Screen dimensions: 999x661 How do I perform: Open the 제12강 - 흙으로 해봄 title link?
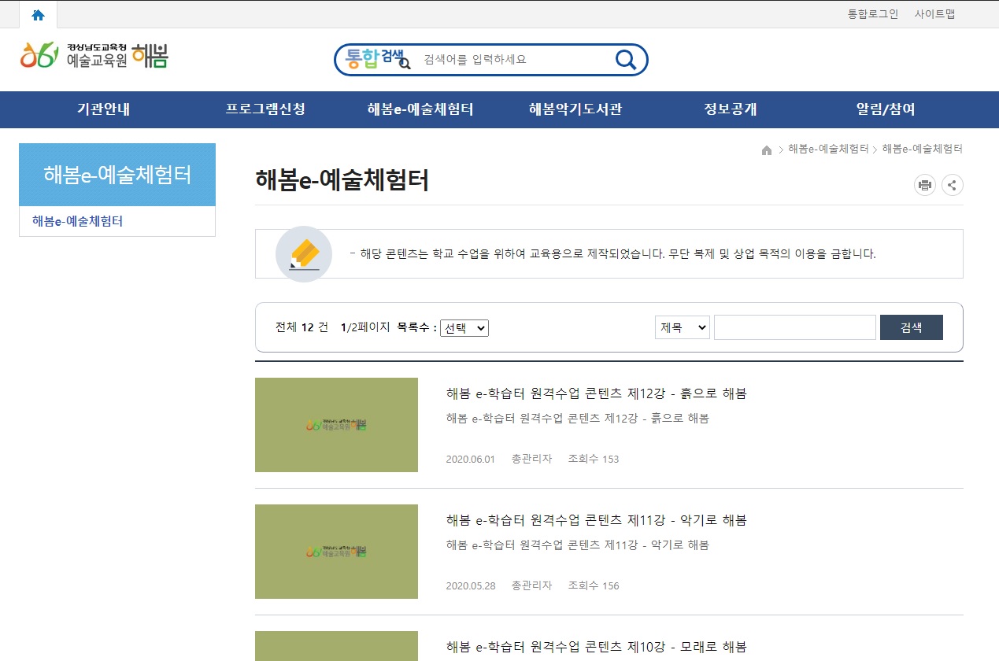coord(596,393)
